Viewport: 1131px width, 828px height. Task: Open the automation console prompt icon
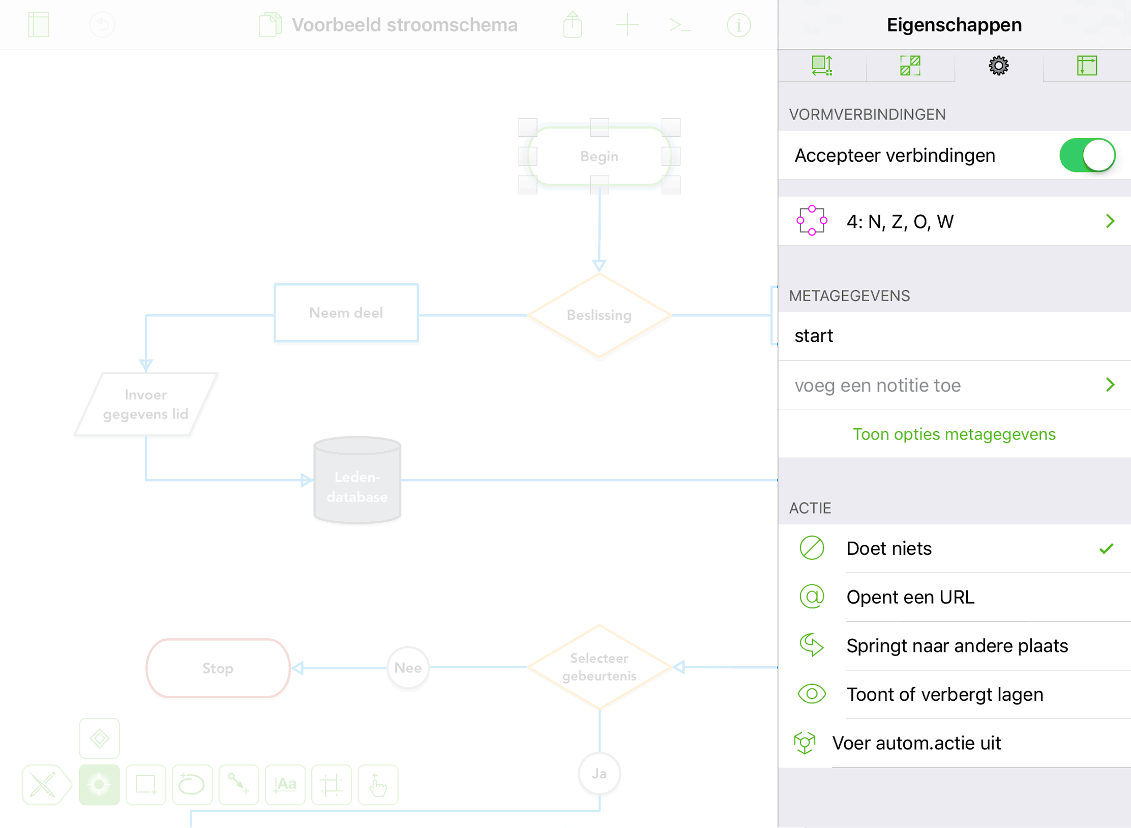(680, 24)
